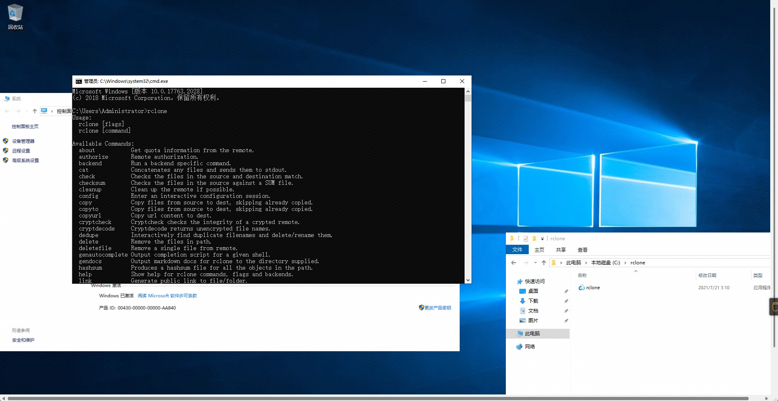Open 安全和维护 link
778x401 pixels.
[x=23, y=340]
